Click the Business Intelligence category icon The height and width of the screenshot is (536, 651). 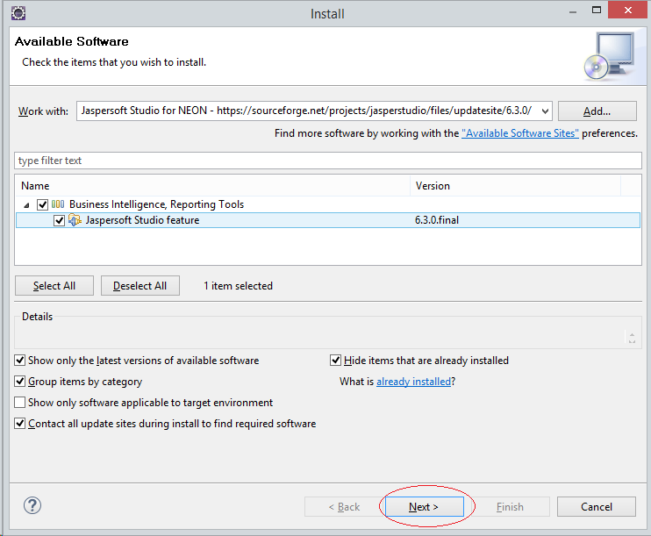58,204
